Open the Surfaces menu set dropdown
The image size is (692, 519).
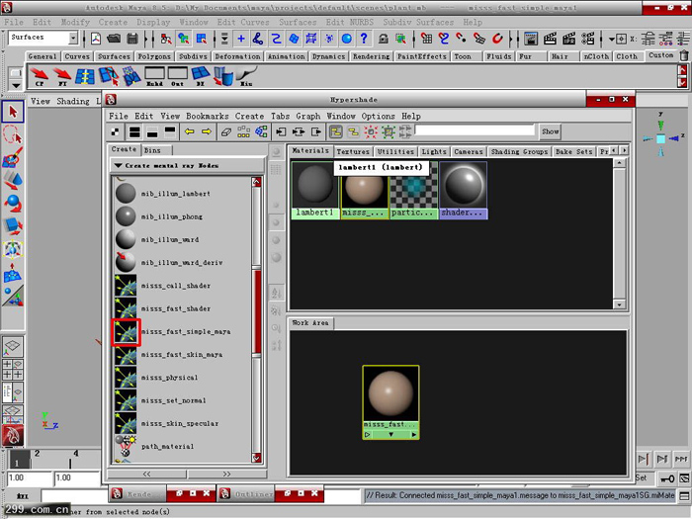click(x=73, y=38)
